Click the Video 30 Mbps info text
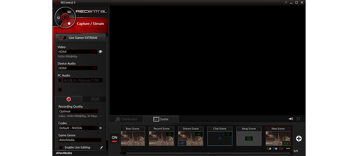Image resolution: width=358 pixels, height=156 pixels. tap(78, 116)
